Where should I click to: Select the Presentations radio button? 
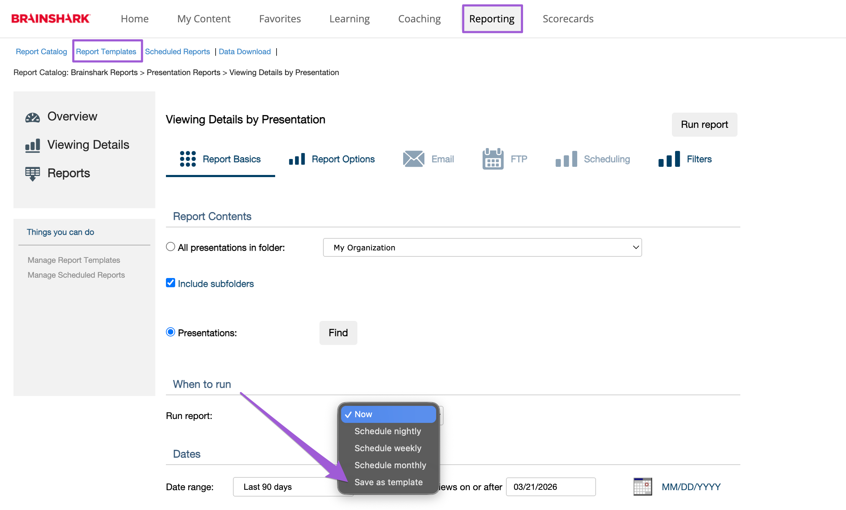(x=171, y=332)
